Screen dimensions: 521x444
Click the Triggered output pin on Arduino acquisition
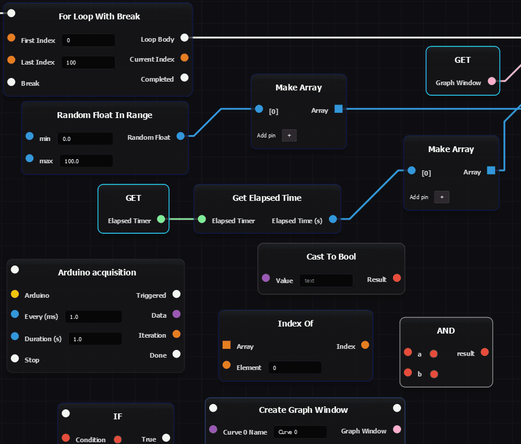[176, 294]
